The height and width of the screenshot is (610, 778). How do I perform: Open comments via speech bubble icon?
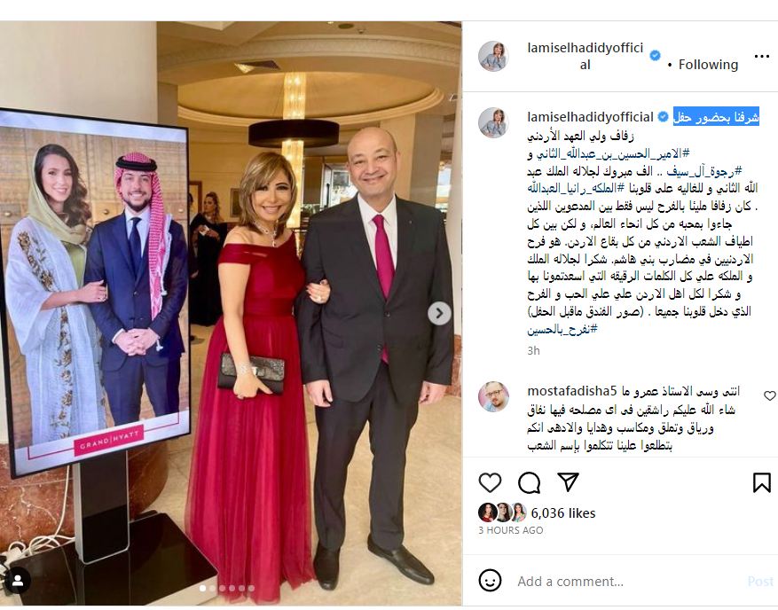[x=529, y=482]
